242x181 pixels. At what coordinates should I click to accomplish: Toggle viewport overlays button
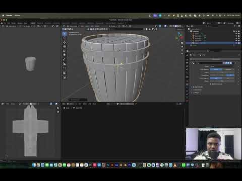click(165, 26)
